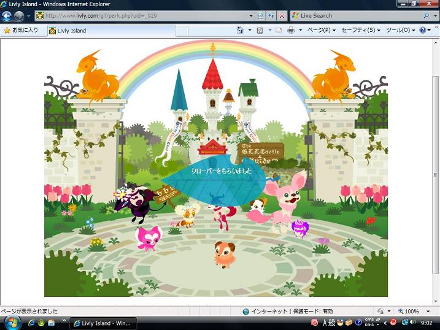
Task: Click the Refresh page icon
Action: (x=271, y=16)
